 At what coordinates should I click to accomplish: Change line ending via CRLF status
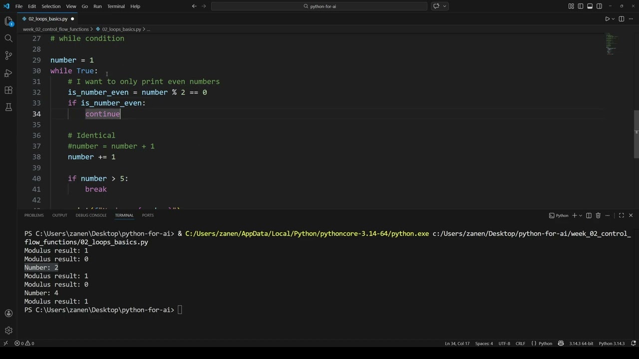click(x=520, y=344)
